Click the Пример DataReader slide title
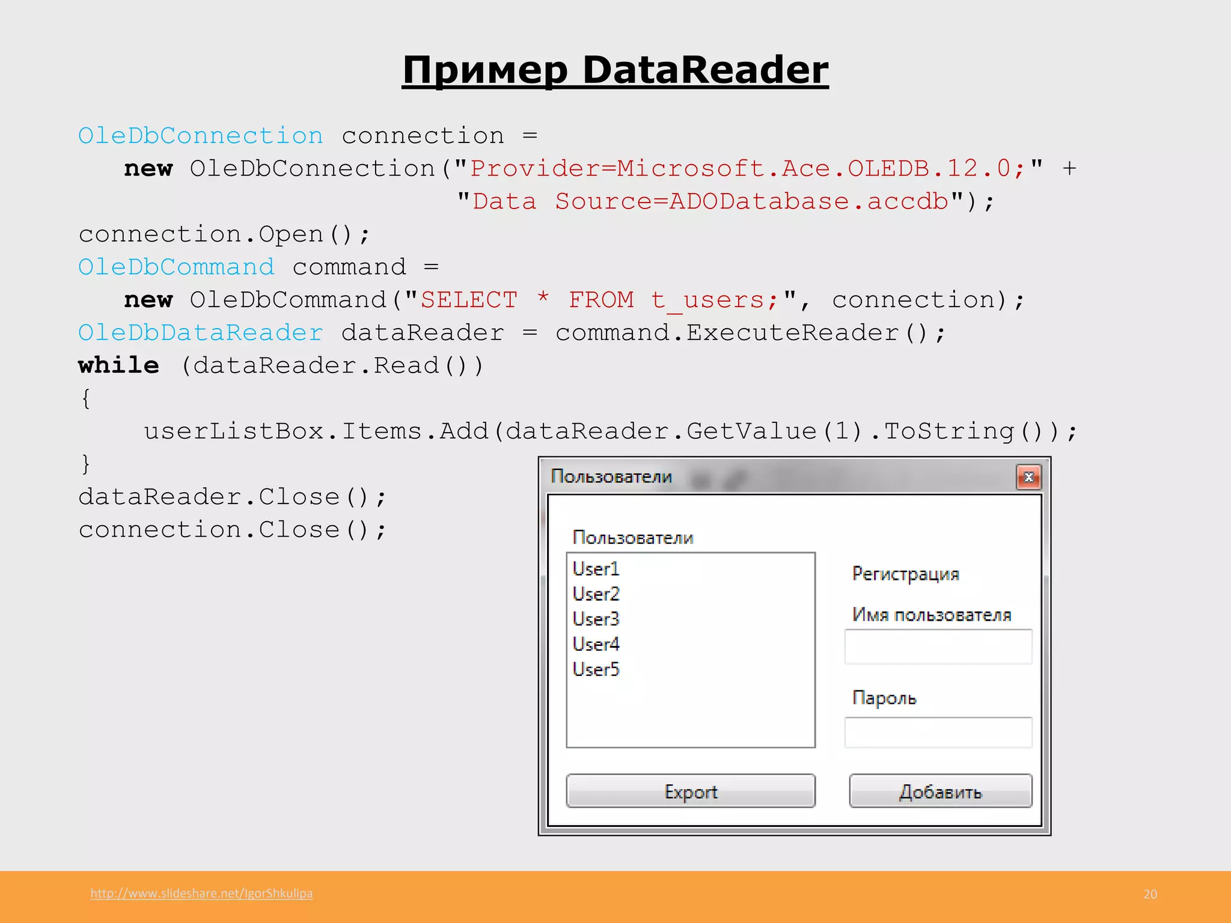This screenshot has width=1231, height=923. click(615, 70)
